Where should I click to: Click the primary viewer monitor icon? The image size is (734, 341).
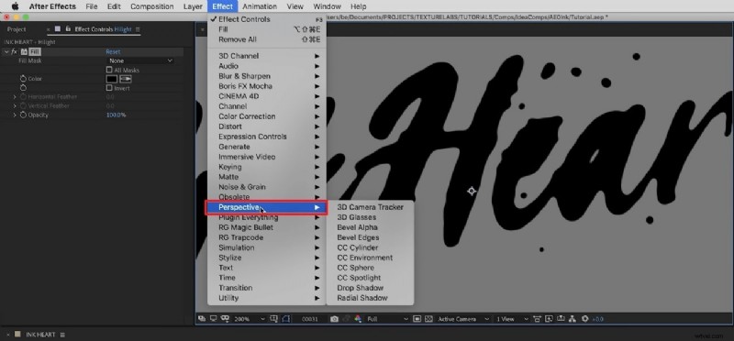pos(214,319)
